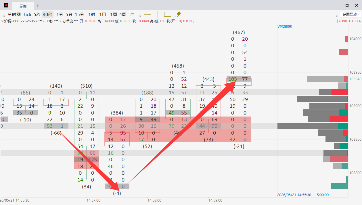Click the (-21) delta label
Screen dimensions: 362x205
(239, 146)
